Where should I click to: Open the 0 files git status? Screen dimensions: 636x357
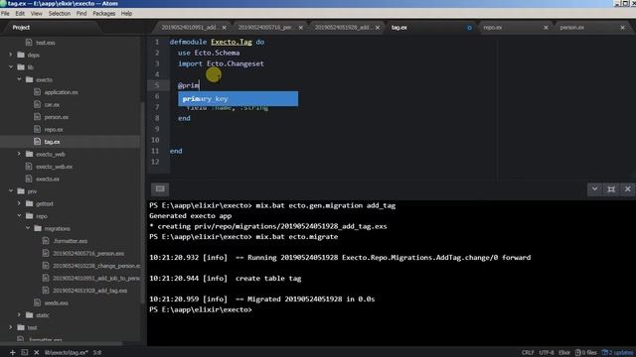click(586, 353)
